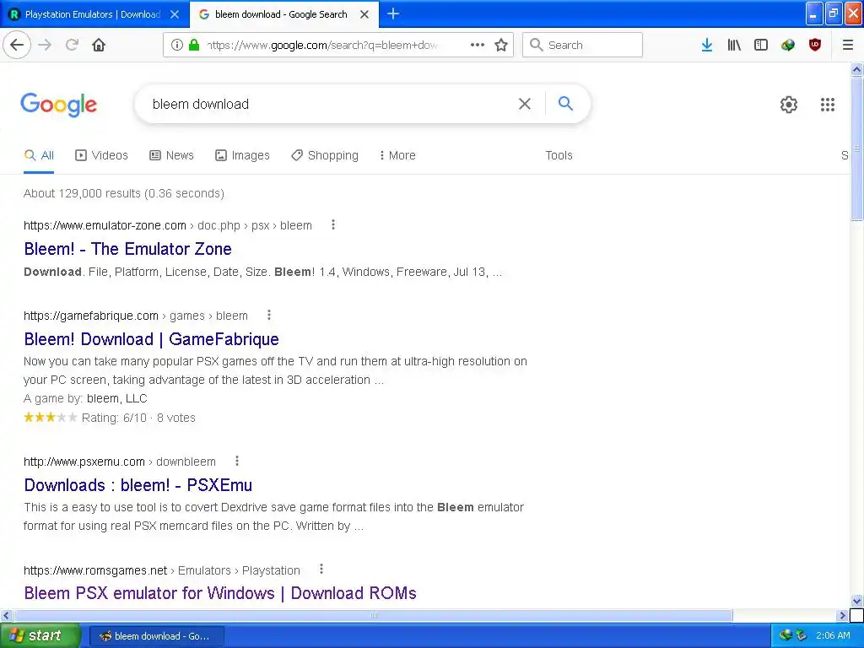Click the horizontal scrollbar right arrow
The image size is (864, 648).
[x=843, y=615]
